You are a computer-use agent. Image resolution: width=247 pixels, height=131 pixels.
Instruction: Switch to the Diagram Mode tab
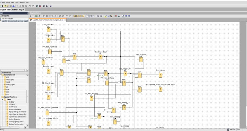coord(6,10)
